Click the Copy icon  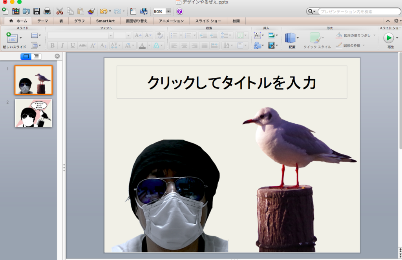(70, 11)
